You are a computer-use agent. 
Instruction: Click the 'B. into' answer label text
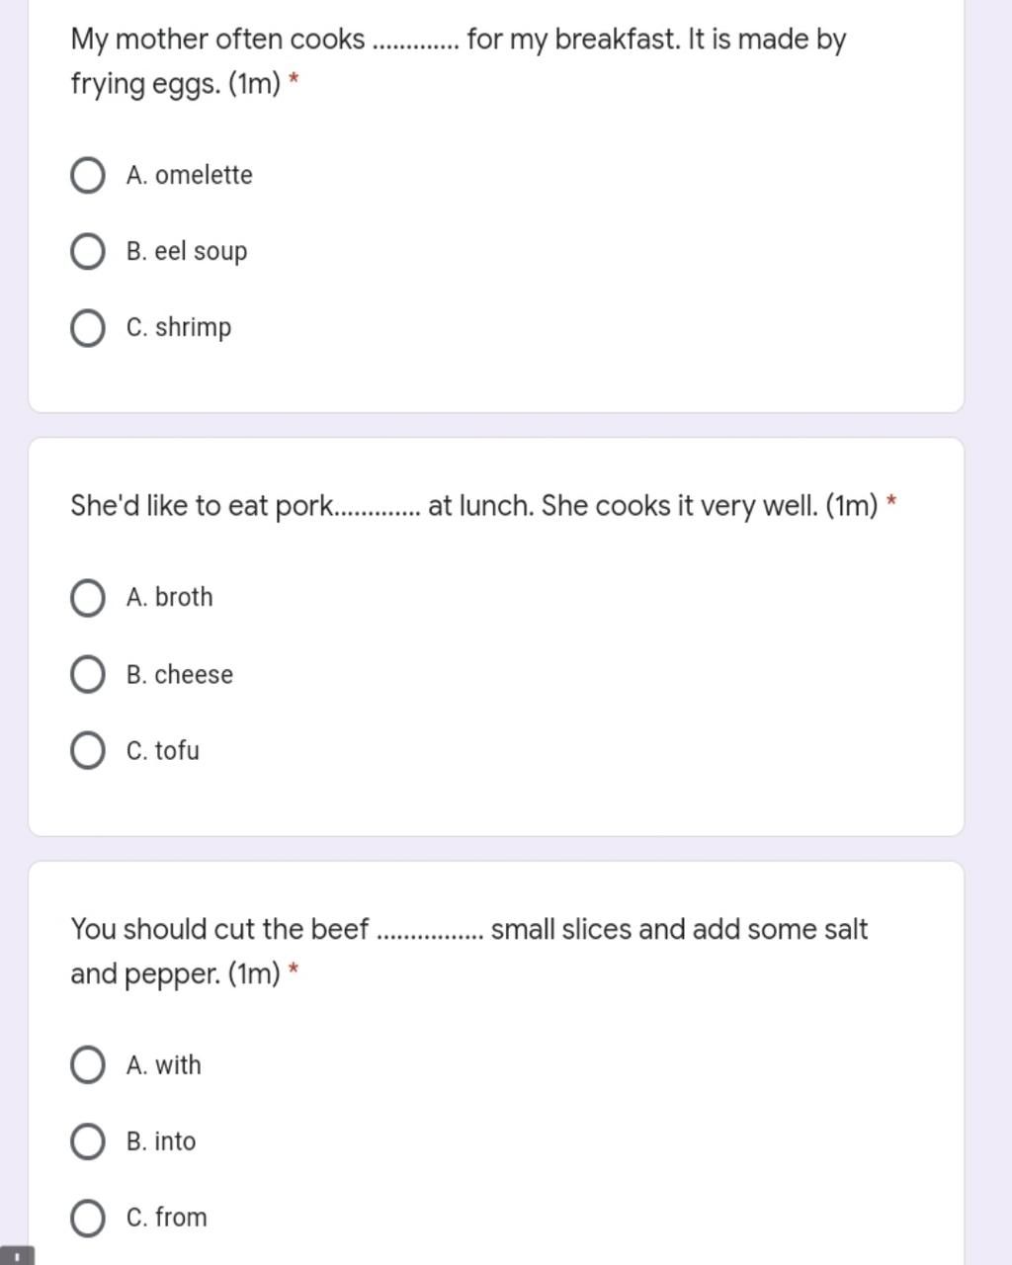[x=161, y=1141]
